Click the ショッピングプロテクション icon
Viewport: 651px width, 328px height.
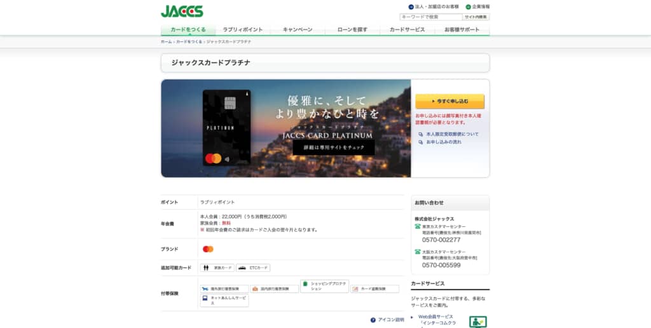coord(324,286)
